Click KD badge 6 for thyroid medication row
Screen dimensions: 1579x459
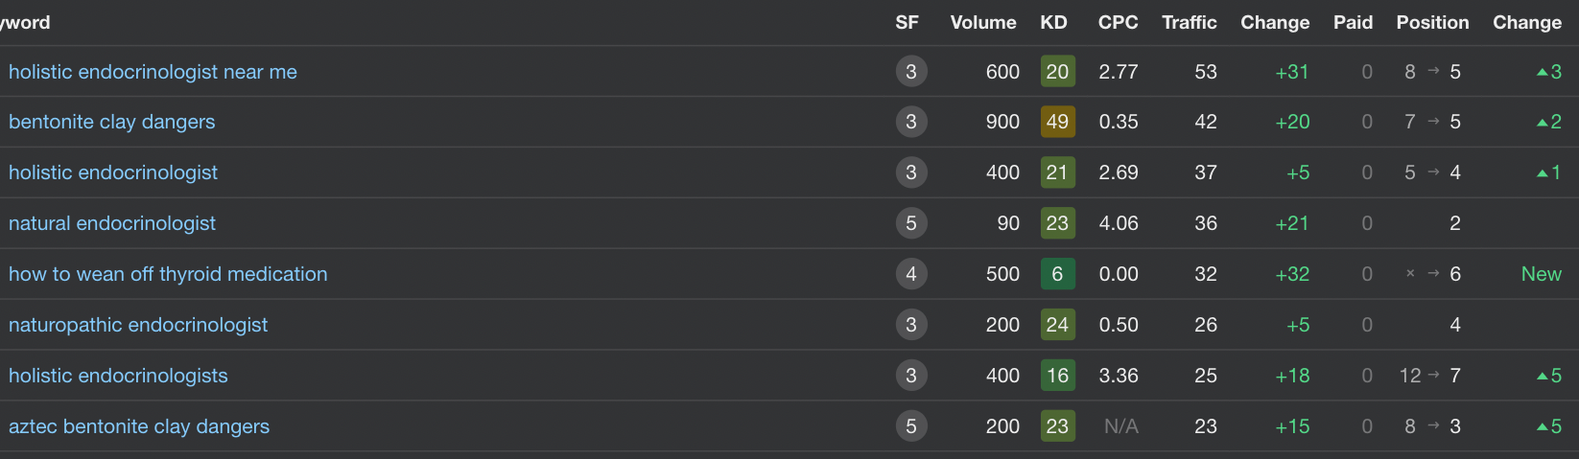click(x=1057, y=274)
